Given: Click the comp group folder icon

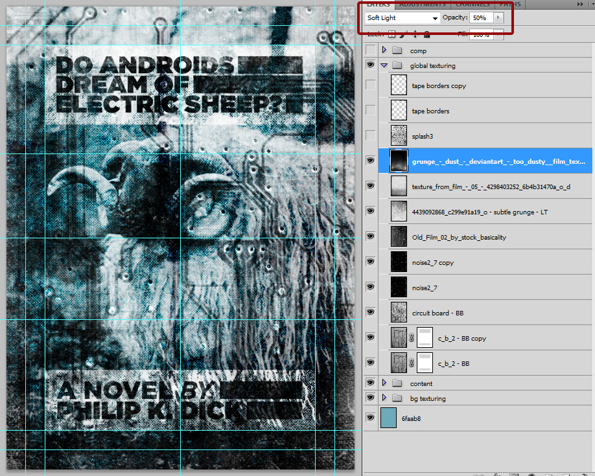Looking at the screenshot, I should (397, 50).
